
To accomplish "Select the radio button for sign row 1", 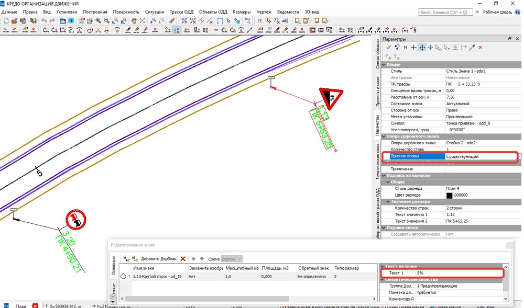I will 124,277.
